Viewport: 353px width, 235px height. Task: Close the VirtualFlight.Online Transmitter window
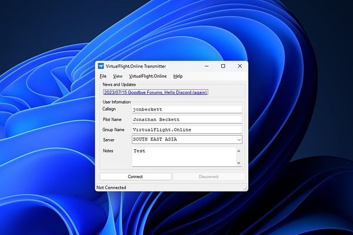pos(240,66)
